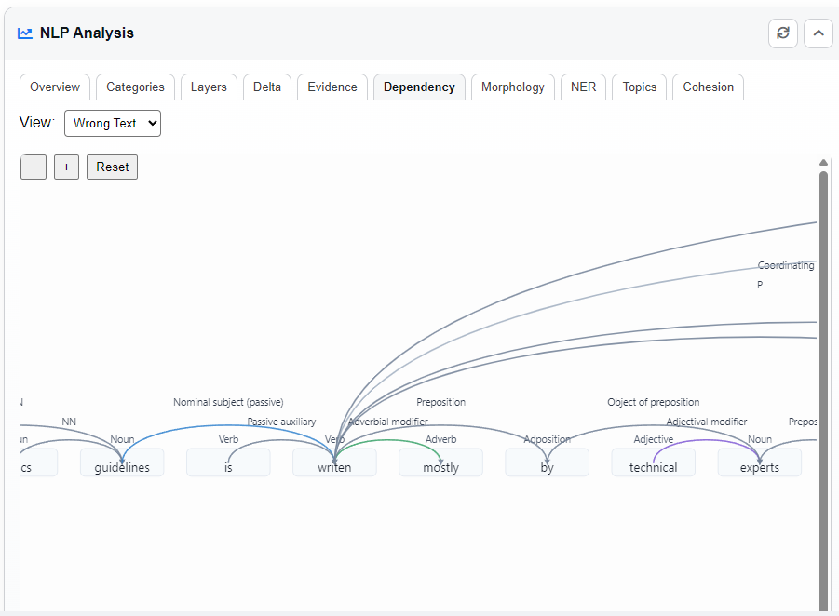Open the Cohesion tab
This screenshot has width=839, height=616.
coord(708,87)
